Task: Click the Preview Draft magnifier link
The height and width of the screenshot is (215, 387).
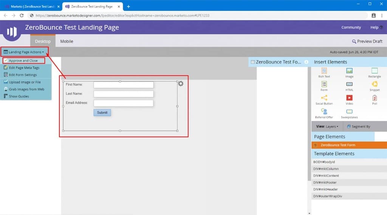Action: 367,41
